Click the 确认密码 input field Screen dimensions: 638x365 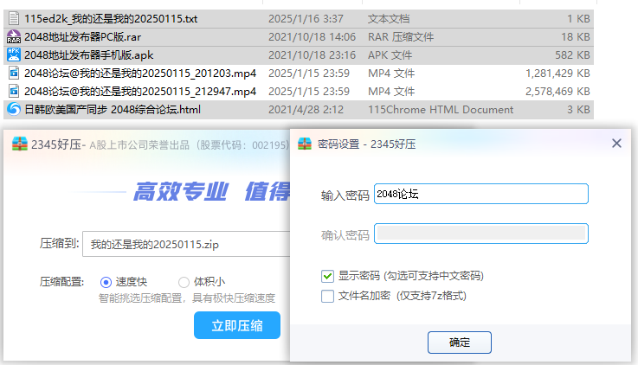(x=481, y=234)
